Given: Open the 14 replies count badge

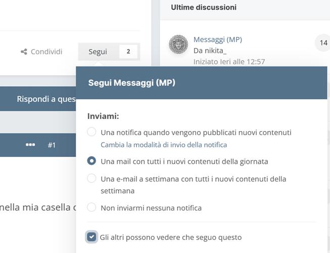Looking at the screenshot, I should tap(323, 43).
